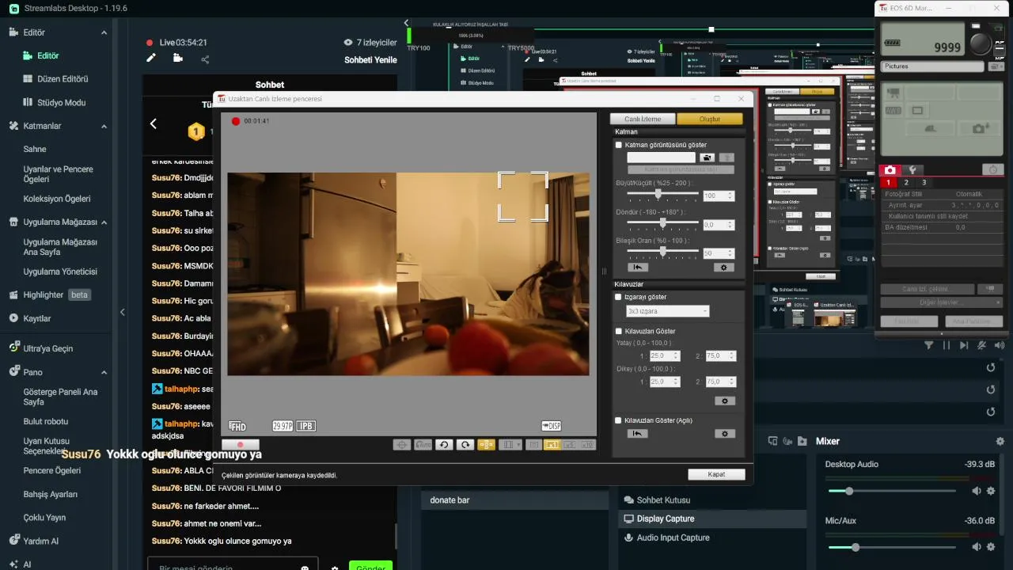Adjust Büyüt/Küçült stepper value 100
1013x570 pixels.
point(719,196)
